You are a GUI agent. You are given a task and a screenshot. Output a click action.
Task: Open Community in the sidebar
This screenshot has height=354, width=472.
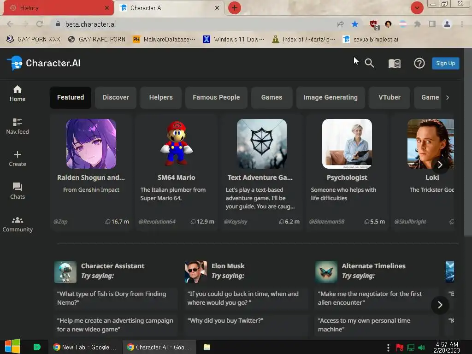18,224
